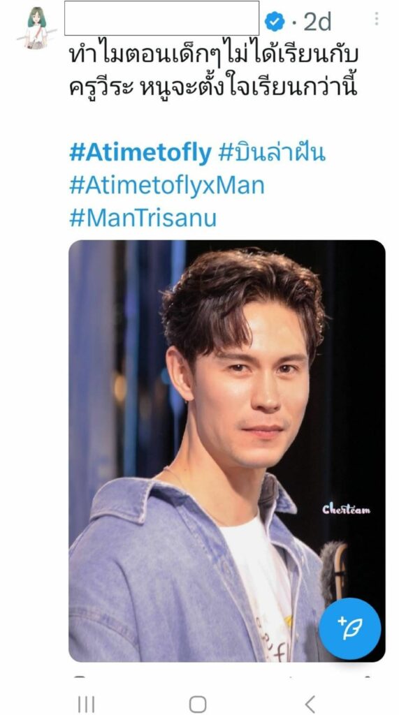Tap the 2d timestamp
Image resolution: width=399 pixels, height=715 pixels.
[317, 22]
